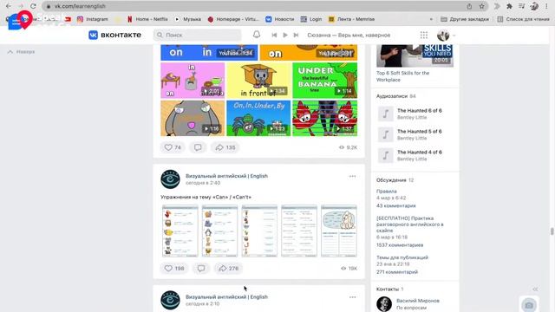Image resolution: width=555 pixels, height=312 pixels.
Task: Open the Аудиозаписи section header
Action: (392, 96)
